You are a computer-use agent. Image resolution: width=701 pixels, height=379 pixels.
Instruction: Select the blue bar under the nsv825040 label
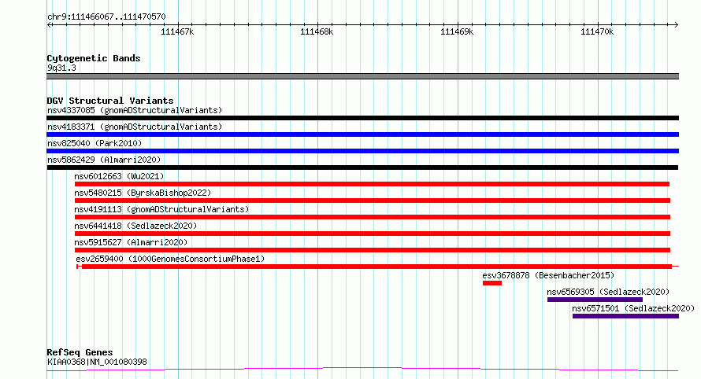tap(362, 151)
